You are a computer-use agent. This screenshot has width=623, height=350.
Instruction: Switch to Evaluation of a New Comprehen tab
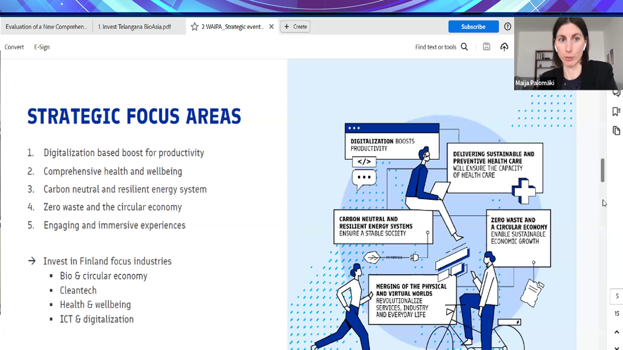click(46, 27)
